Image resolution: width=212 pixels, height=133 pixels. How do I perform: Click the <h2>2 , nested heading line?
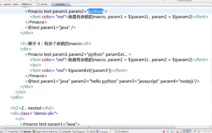coord(32,108)
